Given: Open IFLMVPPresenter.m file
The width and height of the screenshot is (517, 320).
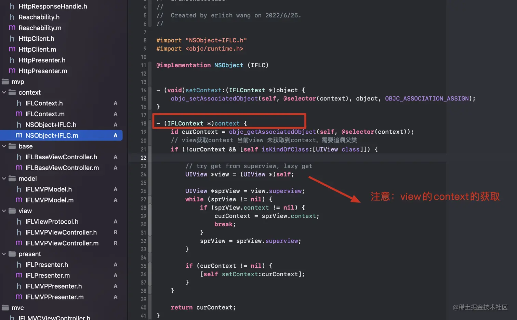Looking at the screenshot, I should 54,297.
